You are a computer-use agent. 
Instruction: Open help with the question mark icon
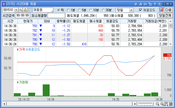155,4
